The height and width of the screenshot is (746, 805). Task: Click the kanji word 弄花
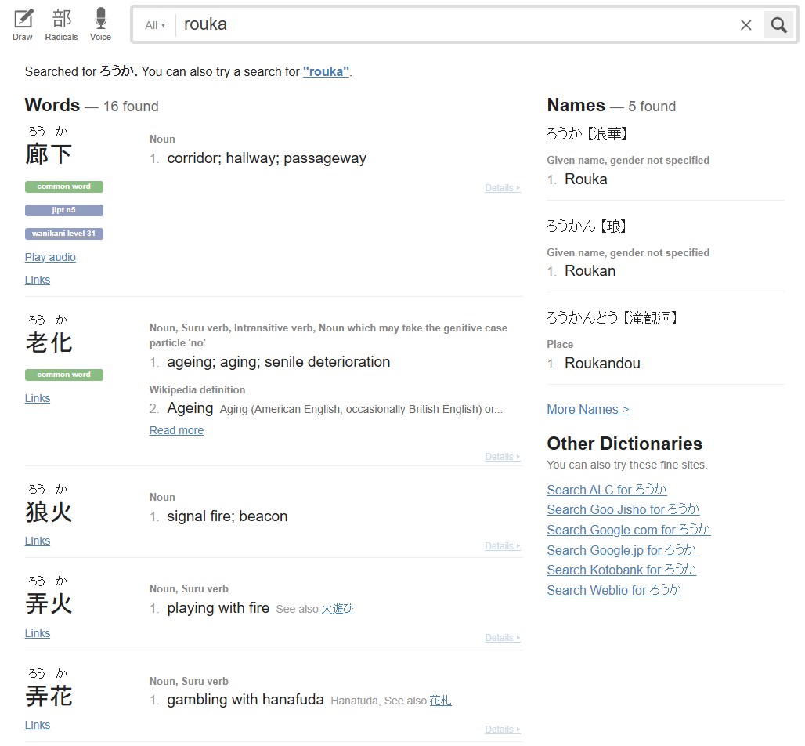[x=49, y=696]
